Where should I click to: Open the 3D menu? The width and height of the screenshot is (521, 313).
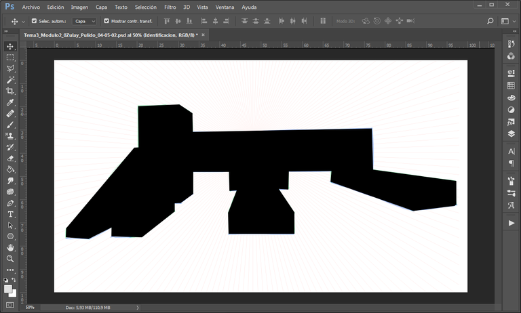tap(187, 7)
